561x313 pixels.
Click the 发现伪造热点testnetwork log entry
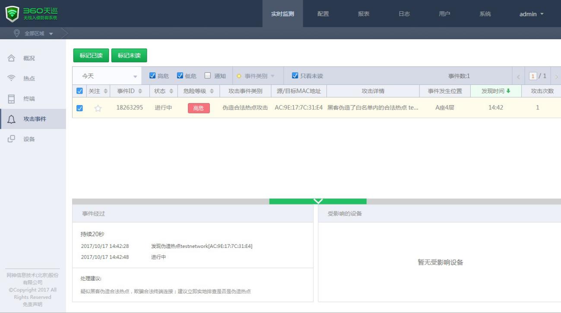coord(202,246)
